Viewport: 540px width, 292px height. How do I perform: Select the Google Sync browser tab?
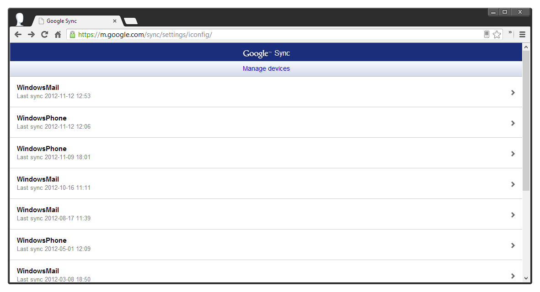[x=73, y=21]
